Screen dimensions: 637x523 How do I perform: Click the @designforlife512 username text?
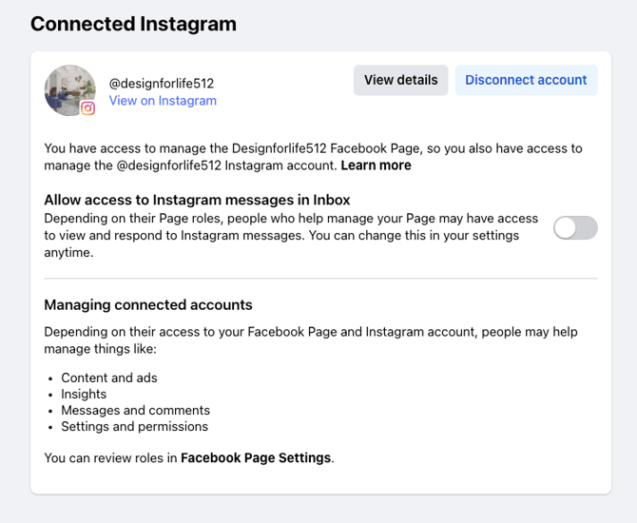(x=162, y=83)
